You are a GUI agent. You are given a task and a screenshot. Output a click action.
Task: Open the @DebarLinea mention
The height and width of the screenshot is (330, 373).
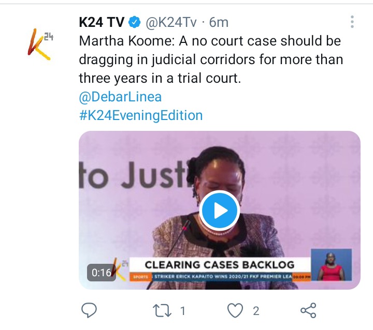(x=120, y=97)
